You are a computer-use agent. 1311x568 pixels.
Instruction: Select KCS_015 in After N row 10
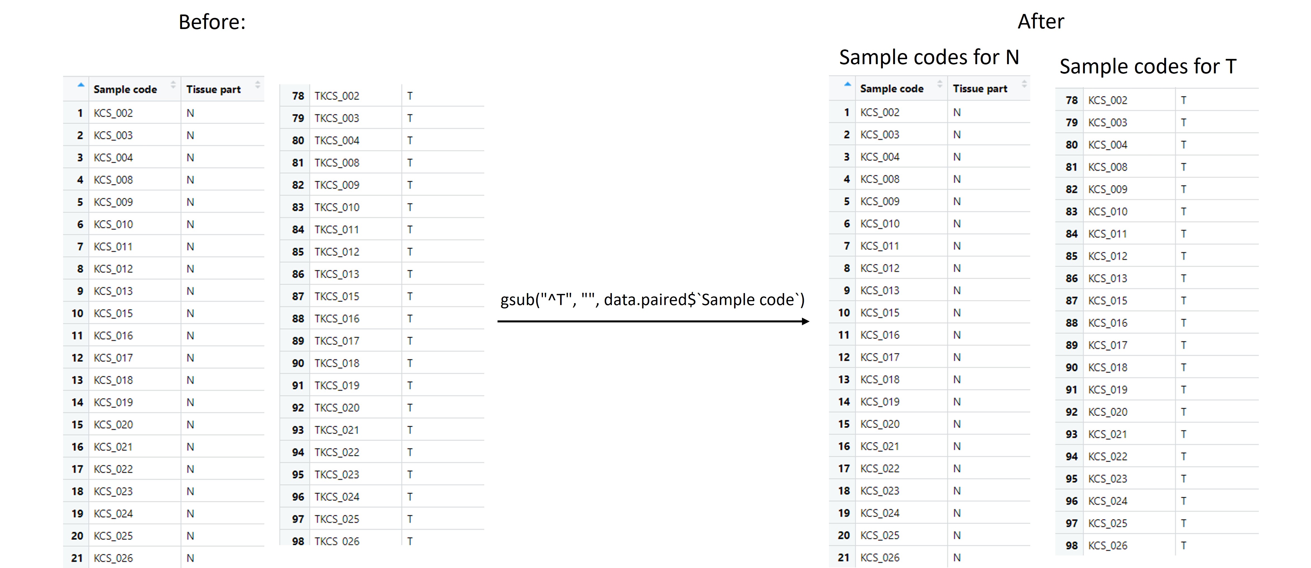(879, 313)
